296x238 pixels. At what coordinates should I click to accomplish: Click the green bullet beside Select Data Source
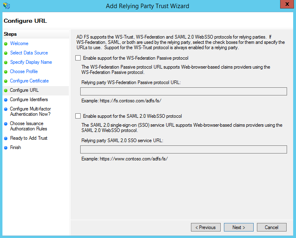pyautogui.click(x=6, y=53)
